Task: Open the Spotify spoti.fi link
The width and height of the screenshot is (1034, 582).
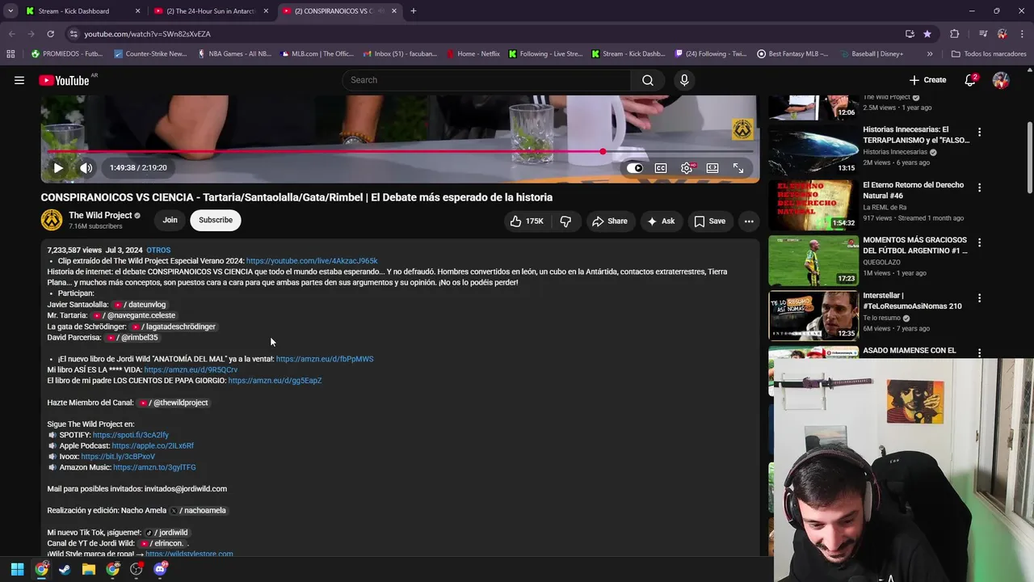Action: [x=131, y=435]
